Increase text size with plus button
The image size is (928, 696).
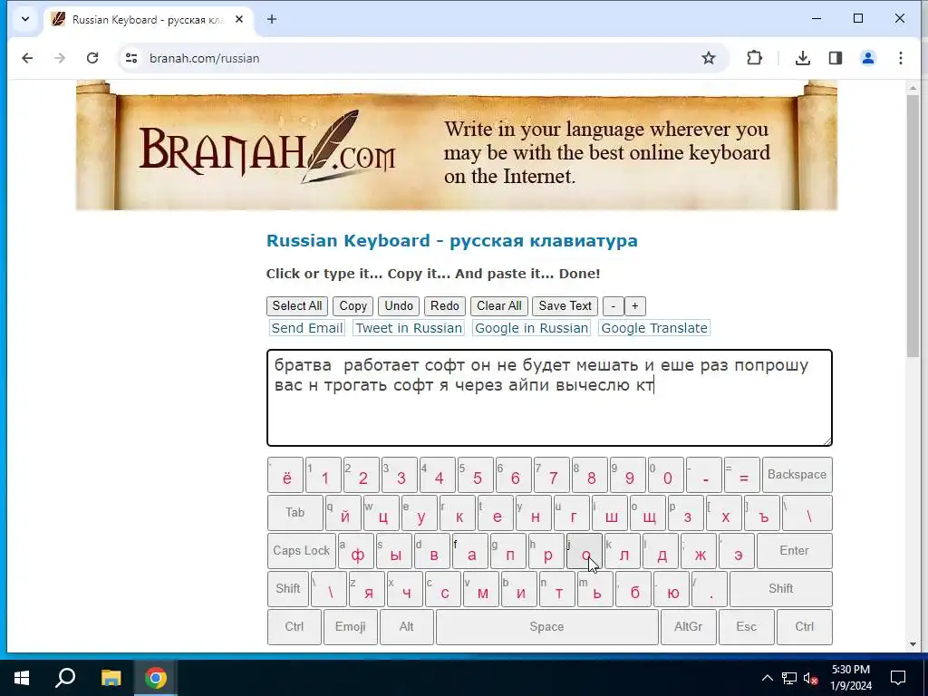635,306
